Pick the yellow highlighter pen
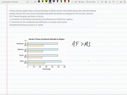The width and height of the screenshot is (127, 95). [46, 2]
